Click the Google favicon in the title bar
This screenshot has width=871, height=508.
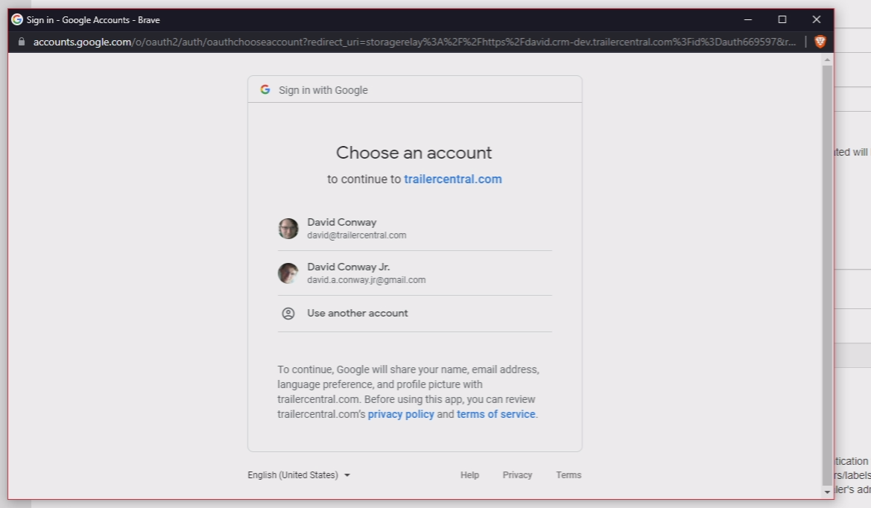17,19
